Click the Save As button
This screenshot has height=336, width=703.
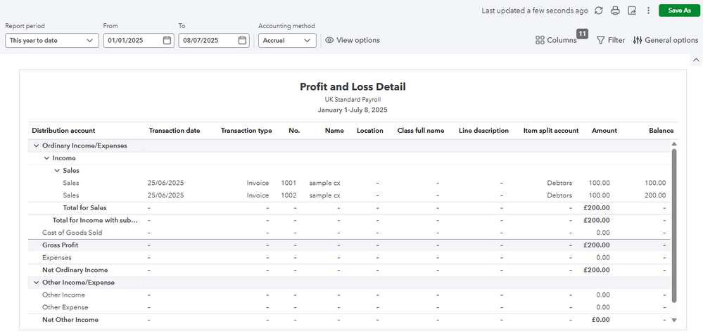[679, 11]
